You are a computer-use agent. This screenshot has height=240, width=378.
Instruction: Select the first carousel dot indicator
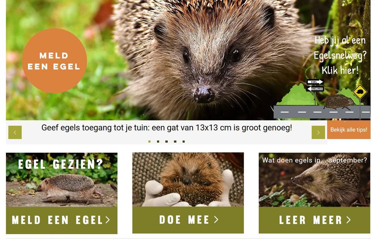point(150,142)
